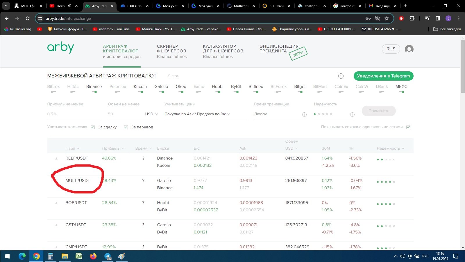This screenshot has width=465, height=262.
Task: Toggle the 'За перевод' commission checkbox
Action: [126, 127]
